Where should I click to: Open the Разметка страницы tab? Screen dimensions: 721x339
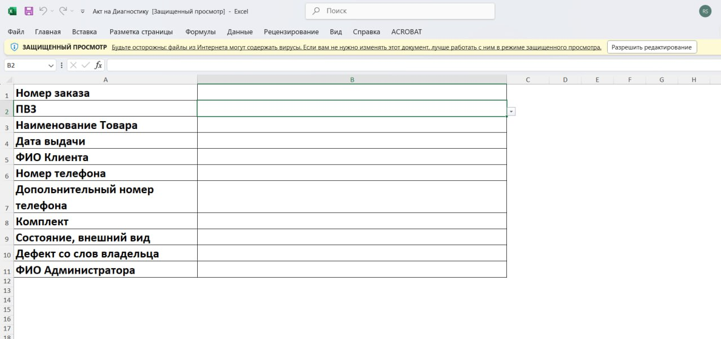click(141, 32)
